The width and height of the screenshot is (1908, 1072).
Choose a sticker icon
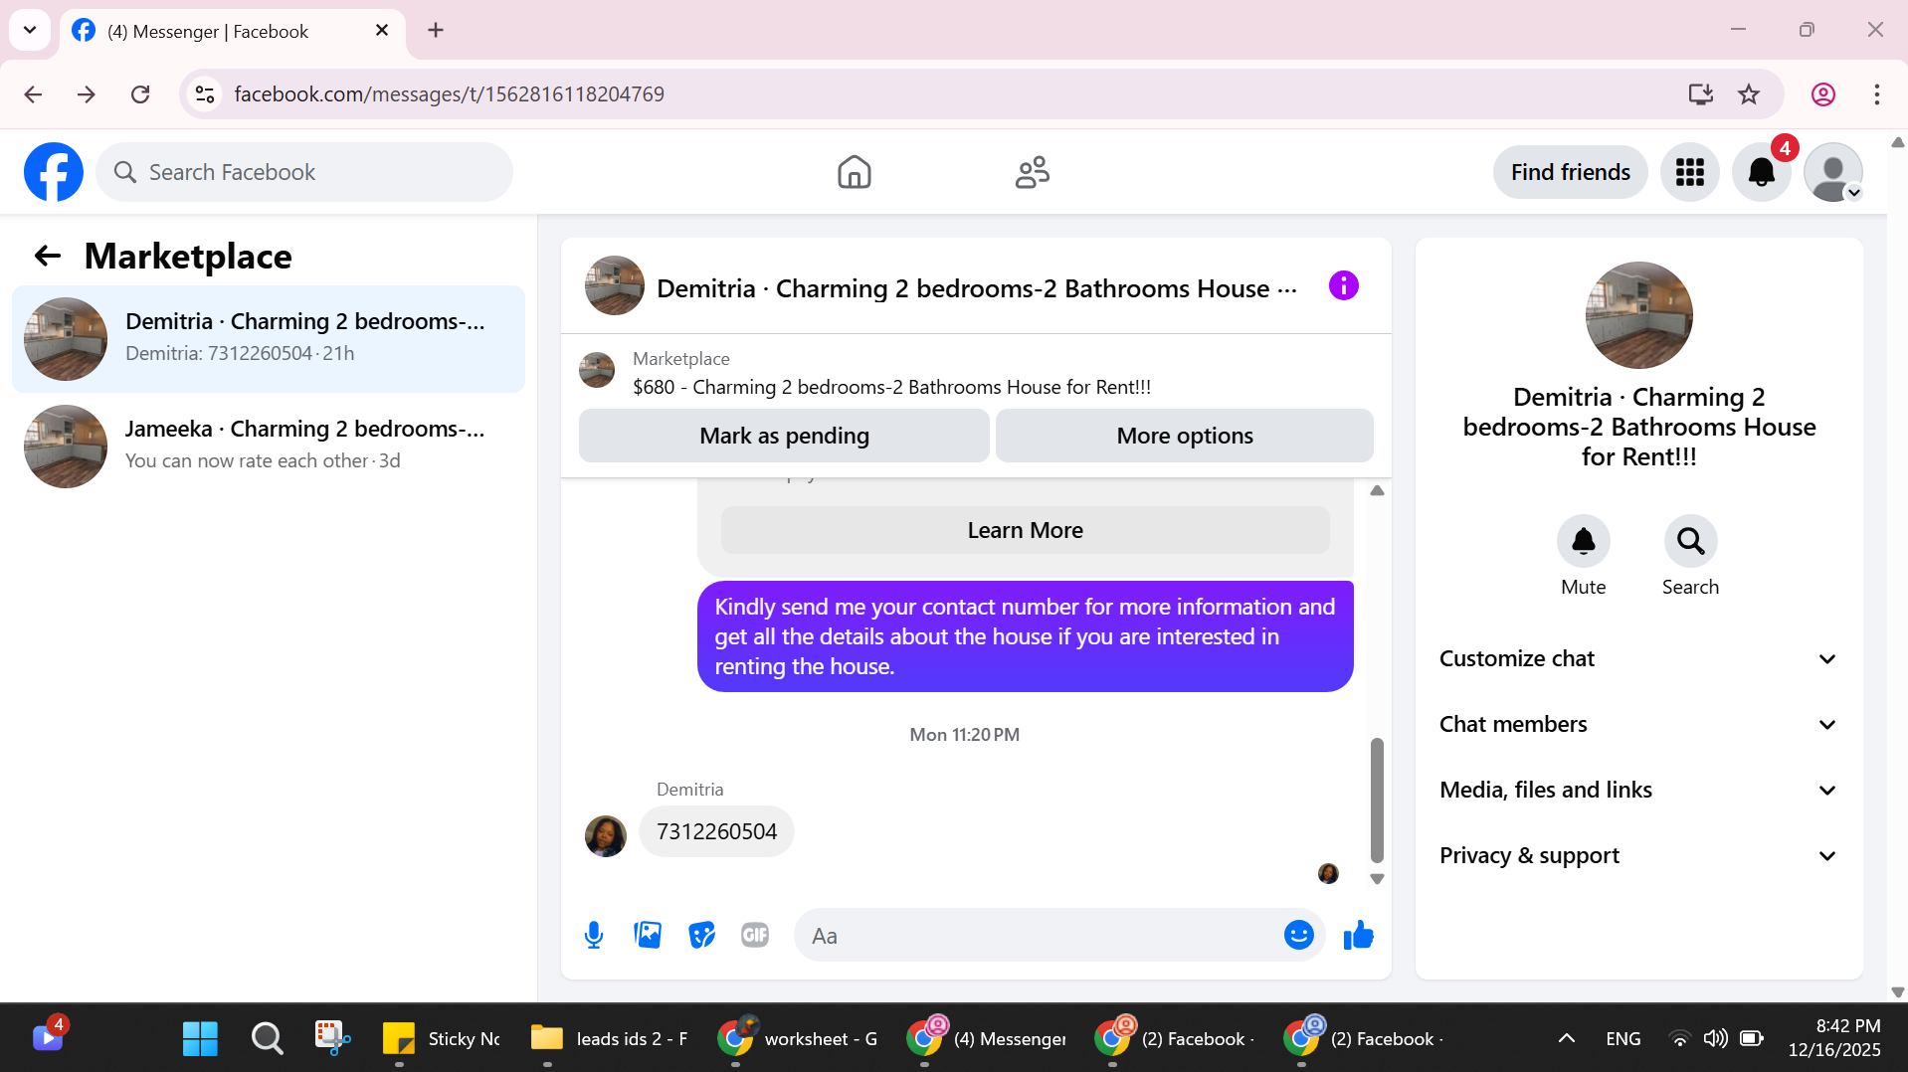[701, 935]
